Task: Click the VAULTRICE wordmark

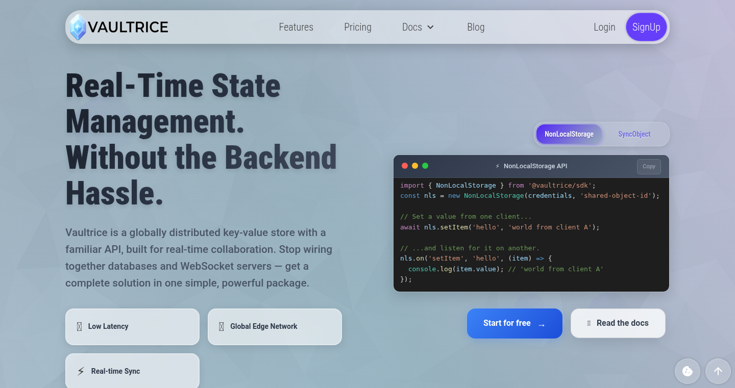Action: [x=128, y=27]
